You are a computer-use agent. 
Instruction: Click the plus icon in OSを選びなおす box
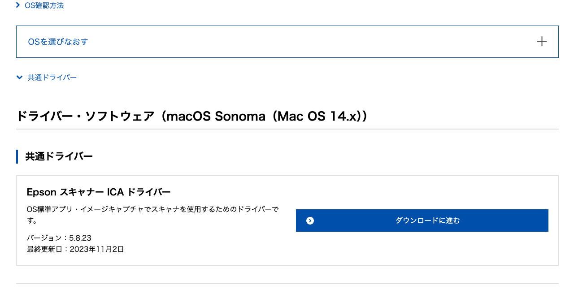click(542, 42)
